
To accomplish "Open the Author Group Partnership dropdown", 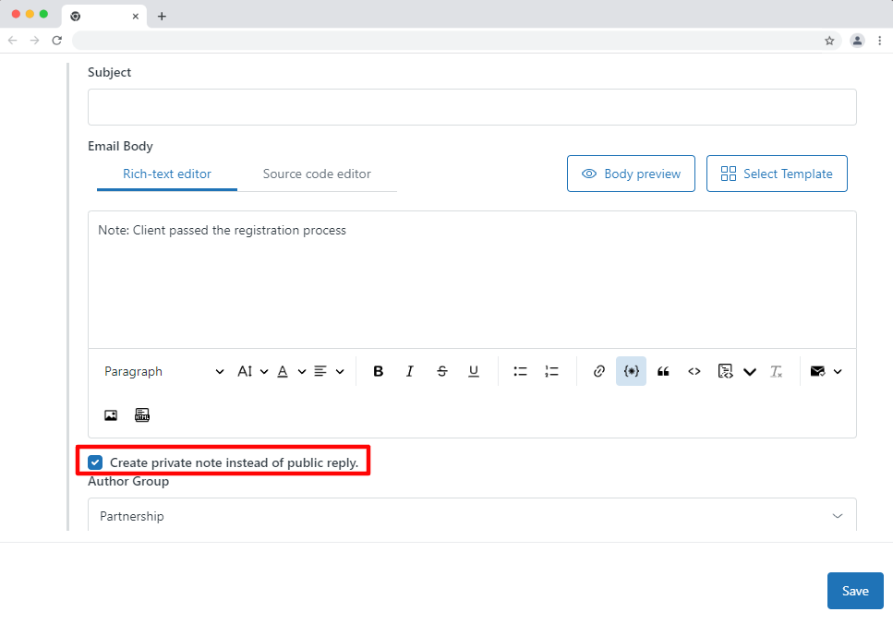I will pyautogui.click(x=472, y=516).
